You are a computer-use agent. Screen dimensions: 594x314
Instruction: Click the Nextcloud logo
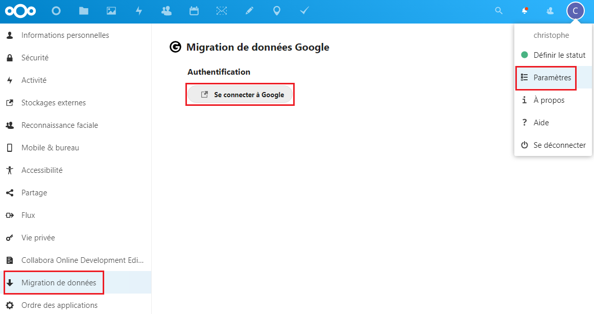20,10
